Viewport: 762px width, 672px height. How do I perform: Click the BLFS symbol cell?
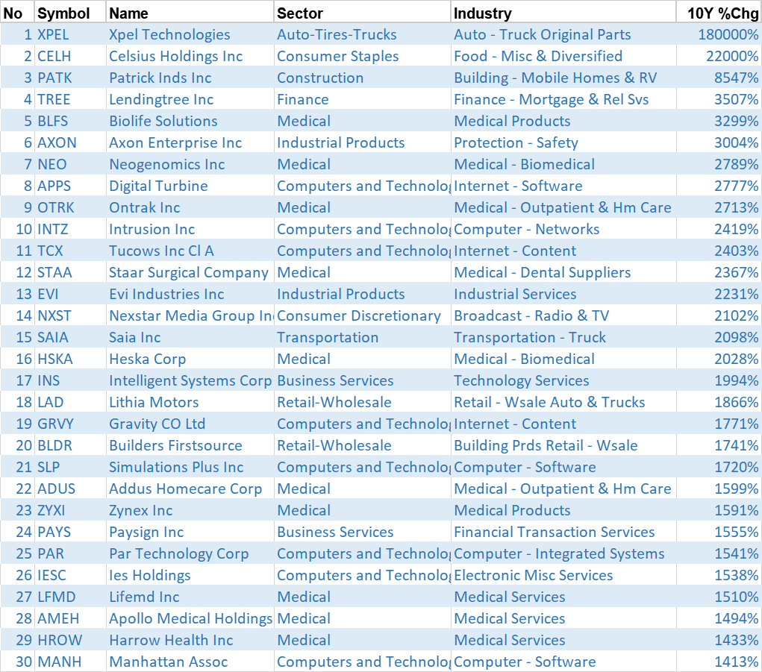tap(70, 121)
